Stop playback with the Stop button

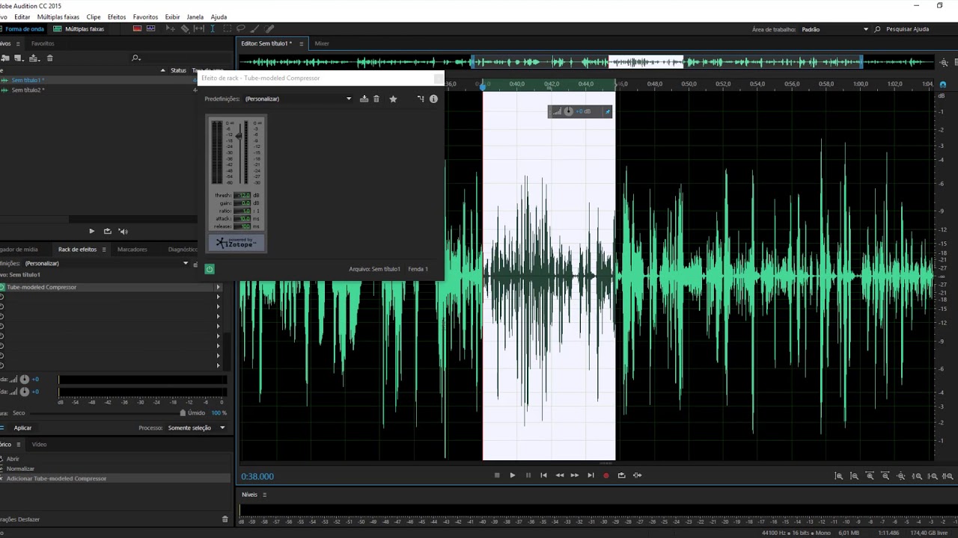[x=497, y=475]
